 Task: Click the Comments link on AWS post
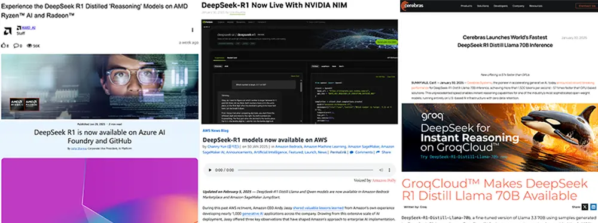363,152
